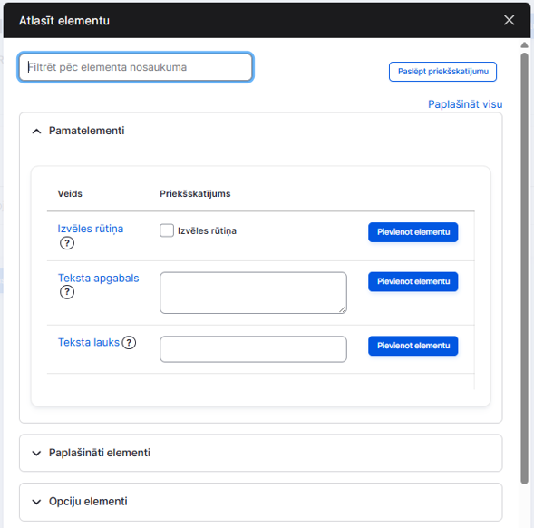Close the Atlasīt elementu dialog
Screen dimensions: 534x528
click(x=509, y=20)
